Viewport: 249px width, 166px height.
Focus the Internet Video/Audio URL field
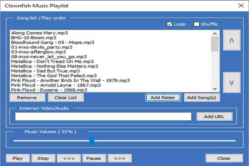[103, 116]
